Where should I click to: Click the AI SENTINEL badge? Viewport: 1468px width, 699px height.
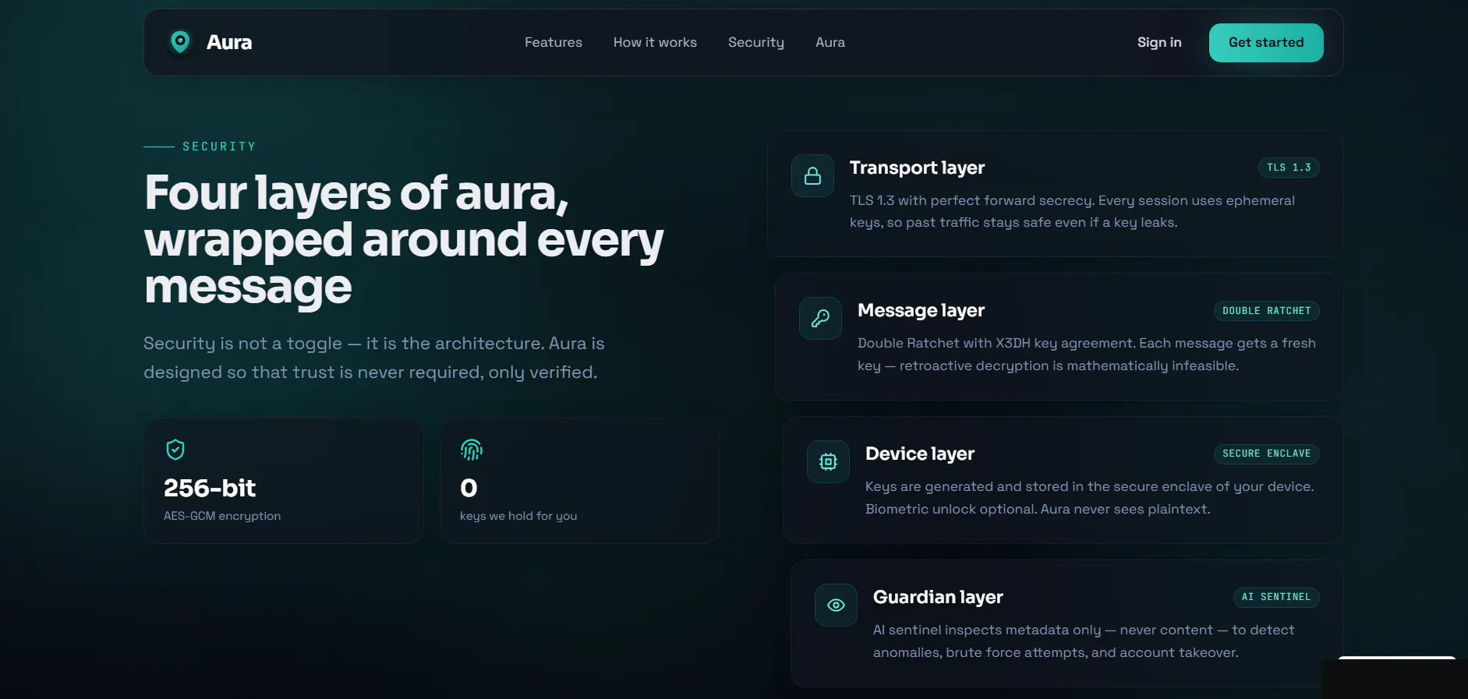click(x=1276, y=597)
